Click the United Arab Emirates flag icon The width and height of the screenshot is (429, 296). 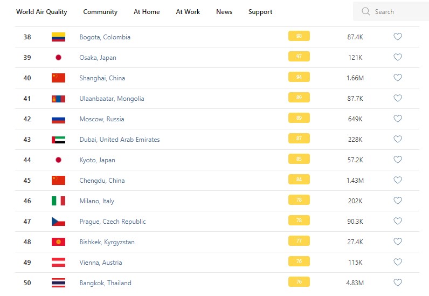(x=58, y=140)
